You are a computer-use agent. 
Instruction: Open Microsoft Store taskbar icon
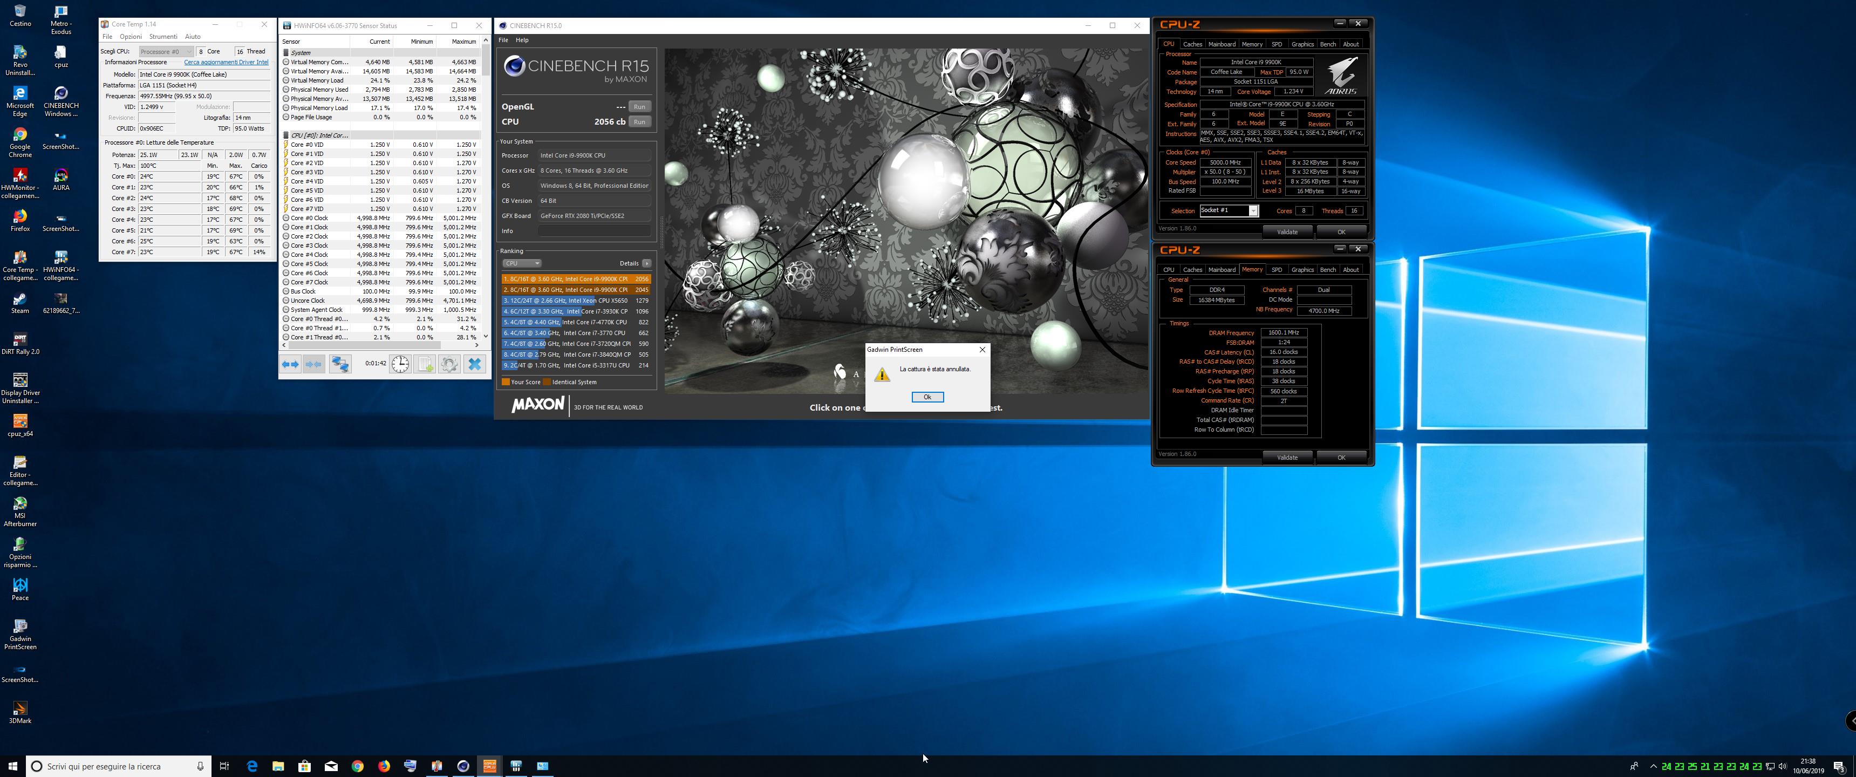tap(304, 766)
